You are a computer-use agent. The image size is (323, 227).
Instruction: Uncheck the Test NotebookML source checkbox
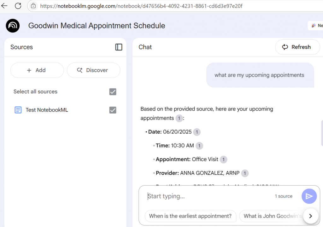(113, 110)
